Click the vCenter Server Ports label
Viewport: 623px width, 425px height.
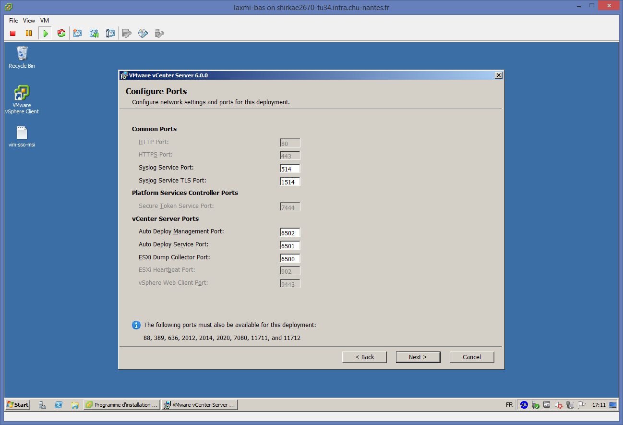tap(165, 219)
